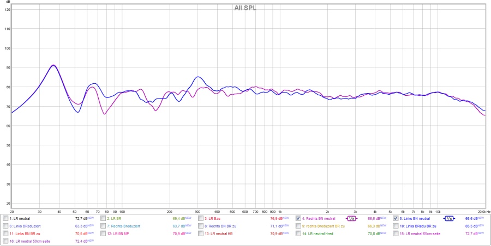
Task: Check the '15: LR neutral 65cm seite' box
Action: pos(396,233)
